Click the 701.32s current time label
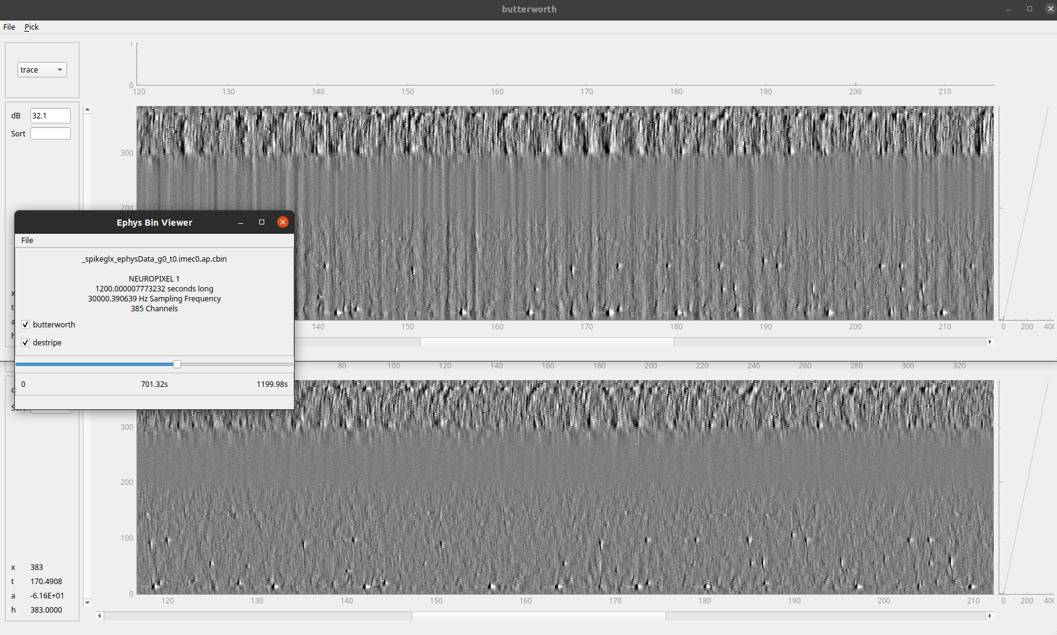 154,384
